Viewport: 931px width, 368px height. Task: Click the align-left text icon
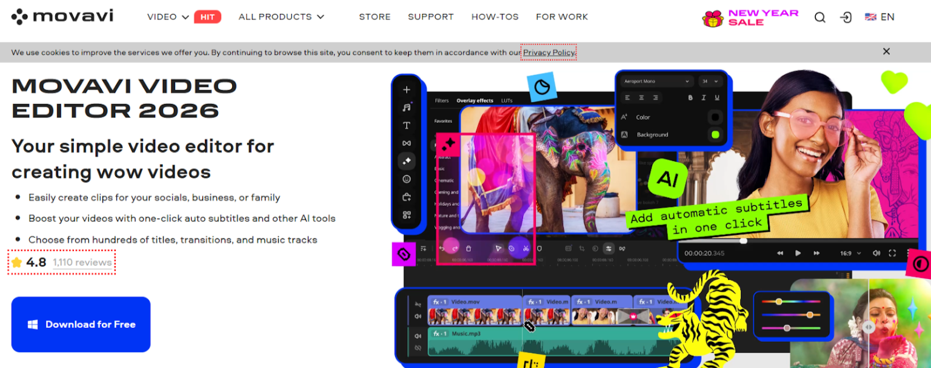(627, 97)
